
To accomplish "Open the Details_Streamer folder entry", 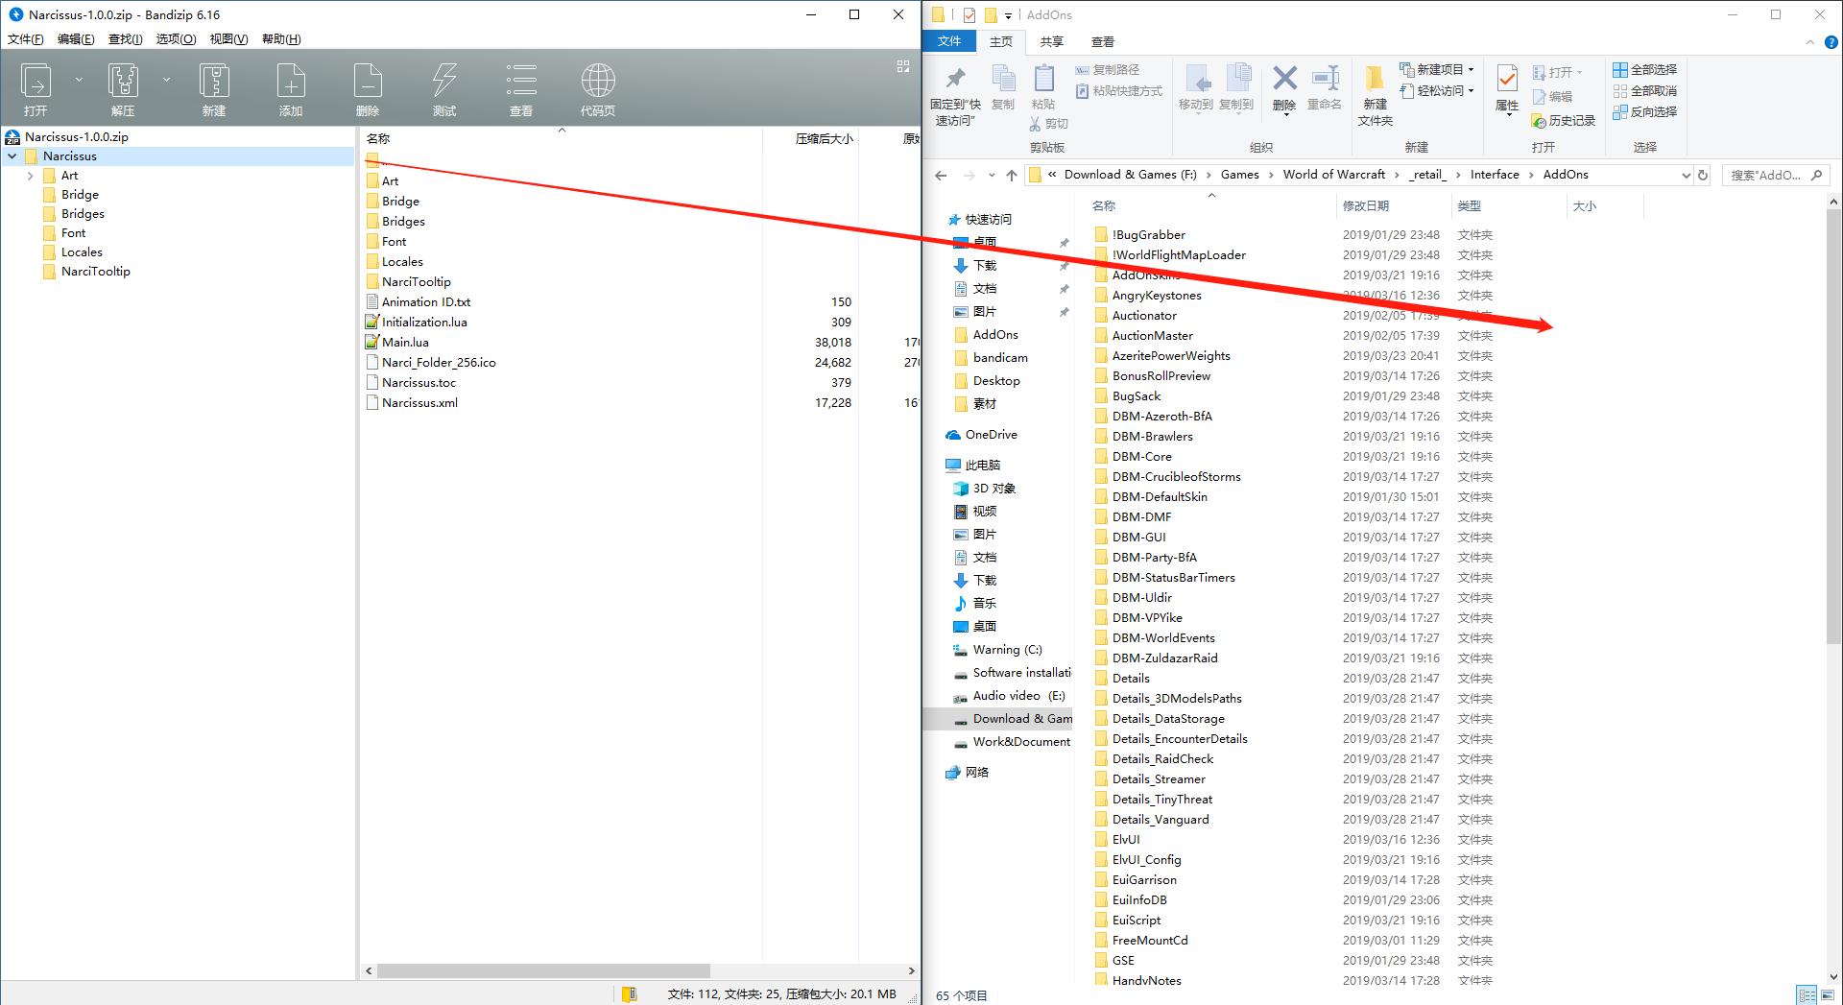I will pos(1159,778).
